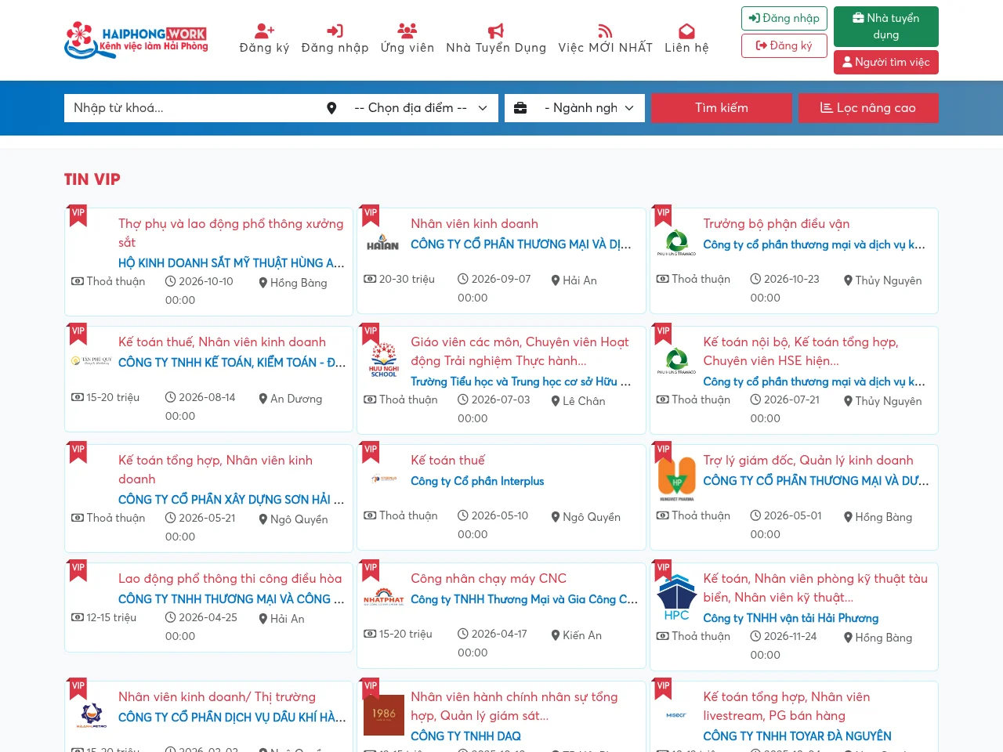Open Kế toán tổng hợp, Nhân viên kinh doanh job
Screen dimensions: 1003x752
click(215, 469)
